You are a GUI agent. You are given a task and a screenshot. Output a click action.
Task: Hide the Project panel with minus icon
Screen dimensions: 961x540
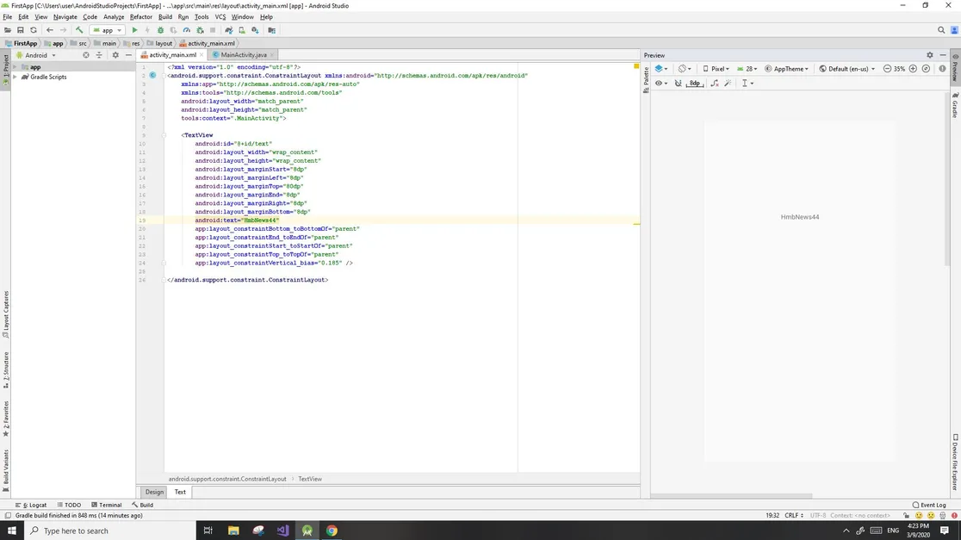(x=128, y=55)
